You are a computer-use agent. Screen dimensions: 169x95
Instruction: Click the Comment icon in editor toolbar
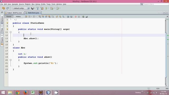pyautogui.click(x=83, y=17)
